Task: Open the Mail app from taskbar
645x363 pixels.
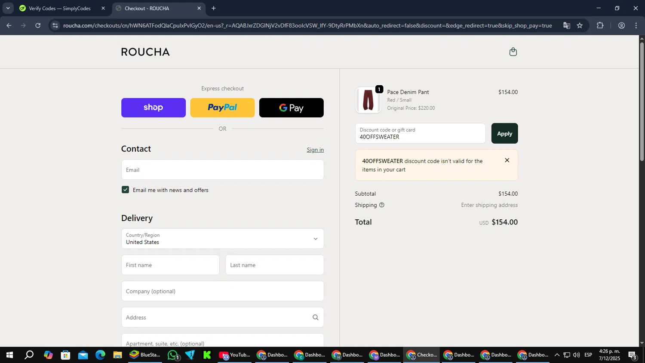Action: tap(83, 355)
